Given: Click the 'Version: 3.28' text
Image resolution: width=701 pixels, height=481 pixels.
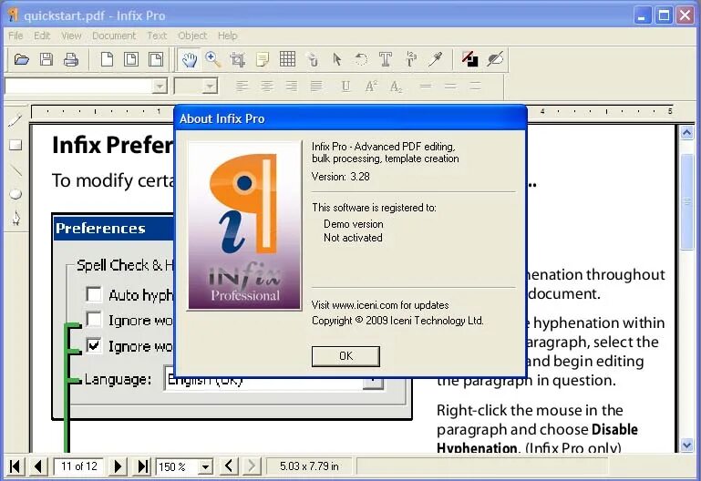Looking at the screenshot, I should tap(341, 177).
